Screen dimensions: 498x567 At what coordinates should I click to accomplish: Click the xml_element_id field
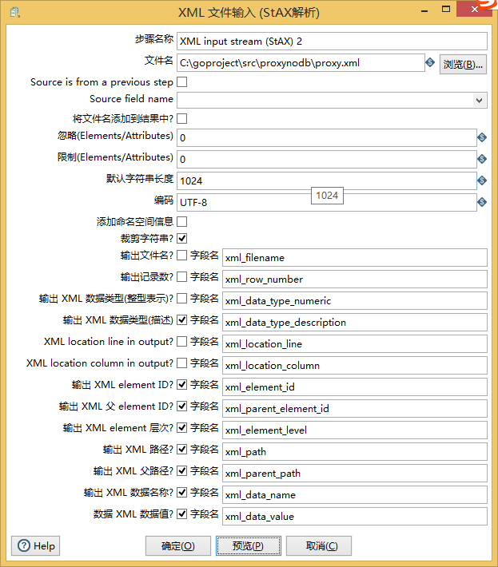[x=355, y=387]
